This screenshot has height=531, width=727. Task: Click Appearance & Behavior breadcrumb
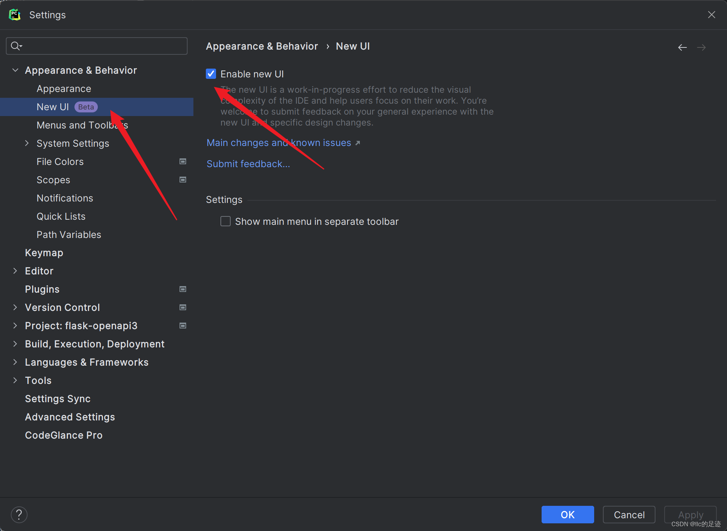(x=262, y=46)
